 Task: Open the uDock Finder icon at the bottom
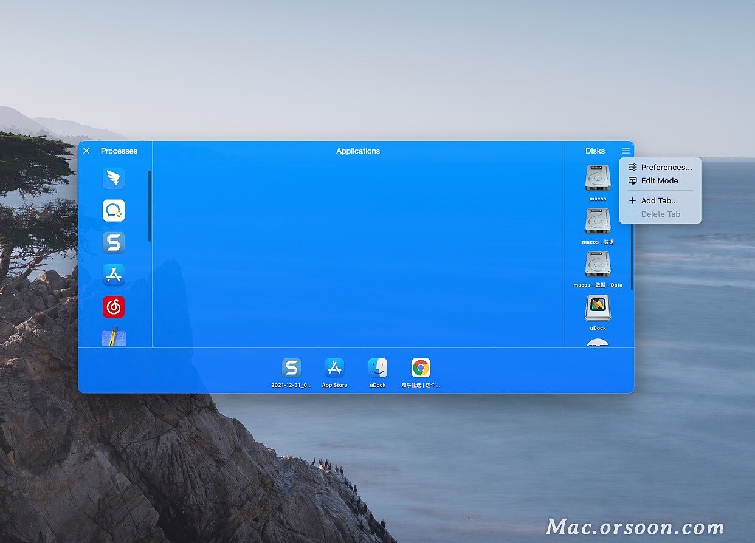pos(377,367)
